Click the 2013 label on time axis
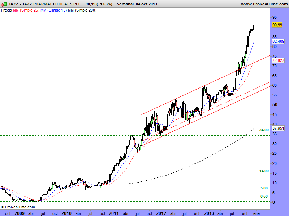The height and width of the screenshot is (216, 289). coord(209,213)
